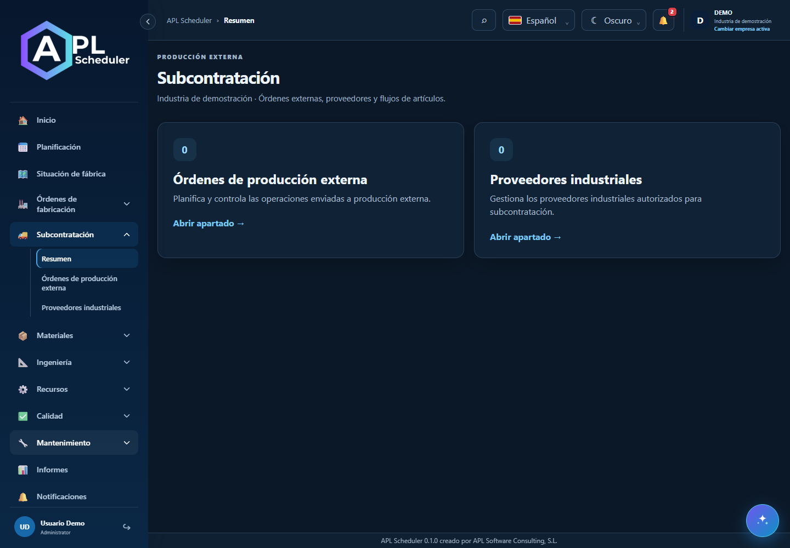
Task: Click the Informes chart icon
Action: 23,470
